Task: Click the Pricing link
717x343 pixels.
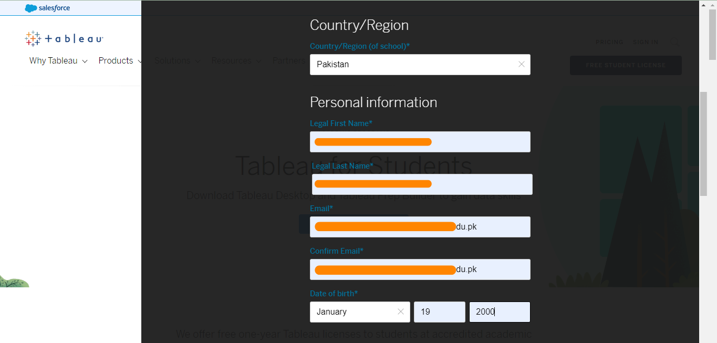Action: point(609,42)
